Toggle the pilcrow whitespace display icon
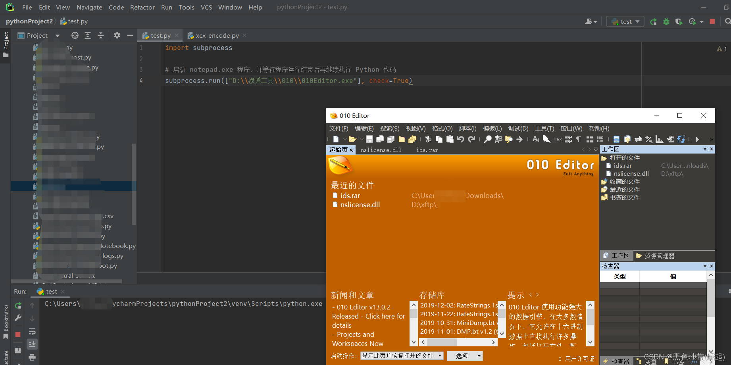This screenshot has height=365, width=731. (x=579, y=139)
